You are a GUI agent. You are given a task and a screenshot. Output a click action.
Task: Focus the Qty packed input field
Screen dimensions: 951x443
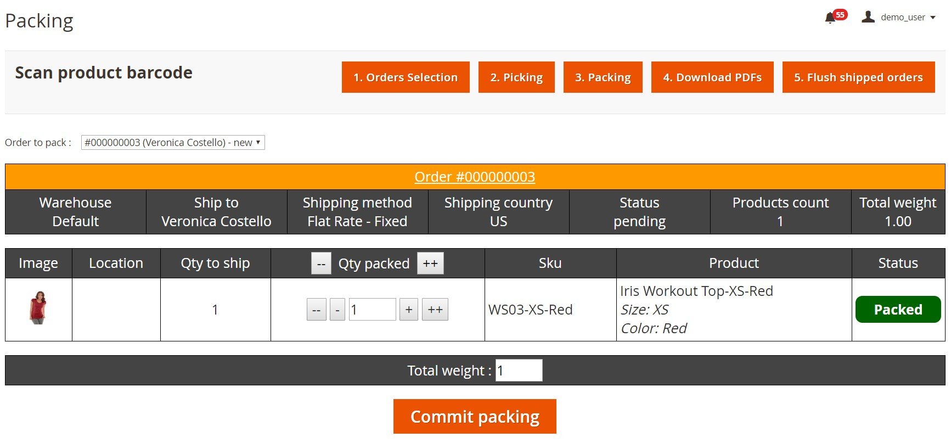[x=372, y=310]
